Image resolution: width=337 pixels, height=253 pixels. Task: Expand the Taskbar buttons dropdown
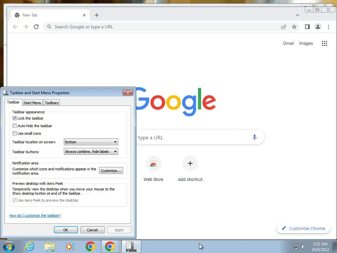coord(91,152)
